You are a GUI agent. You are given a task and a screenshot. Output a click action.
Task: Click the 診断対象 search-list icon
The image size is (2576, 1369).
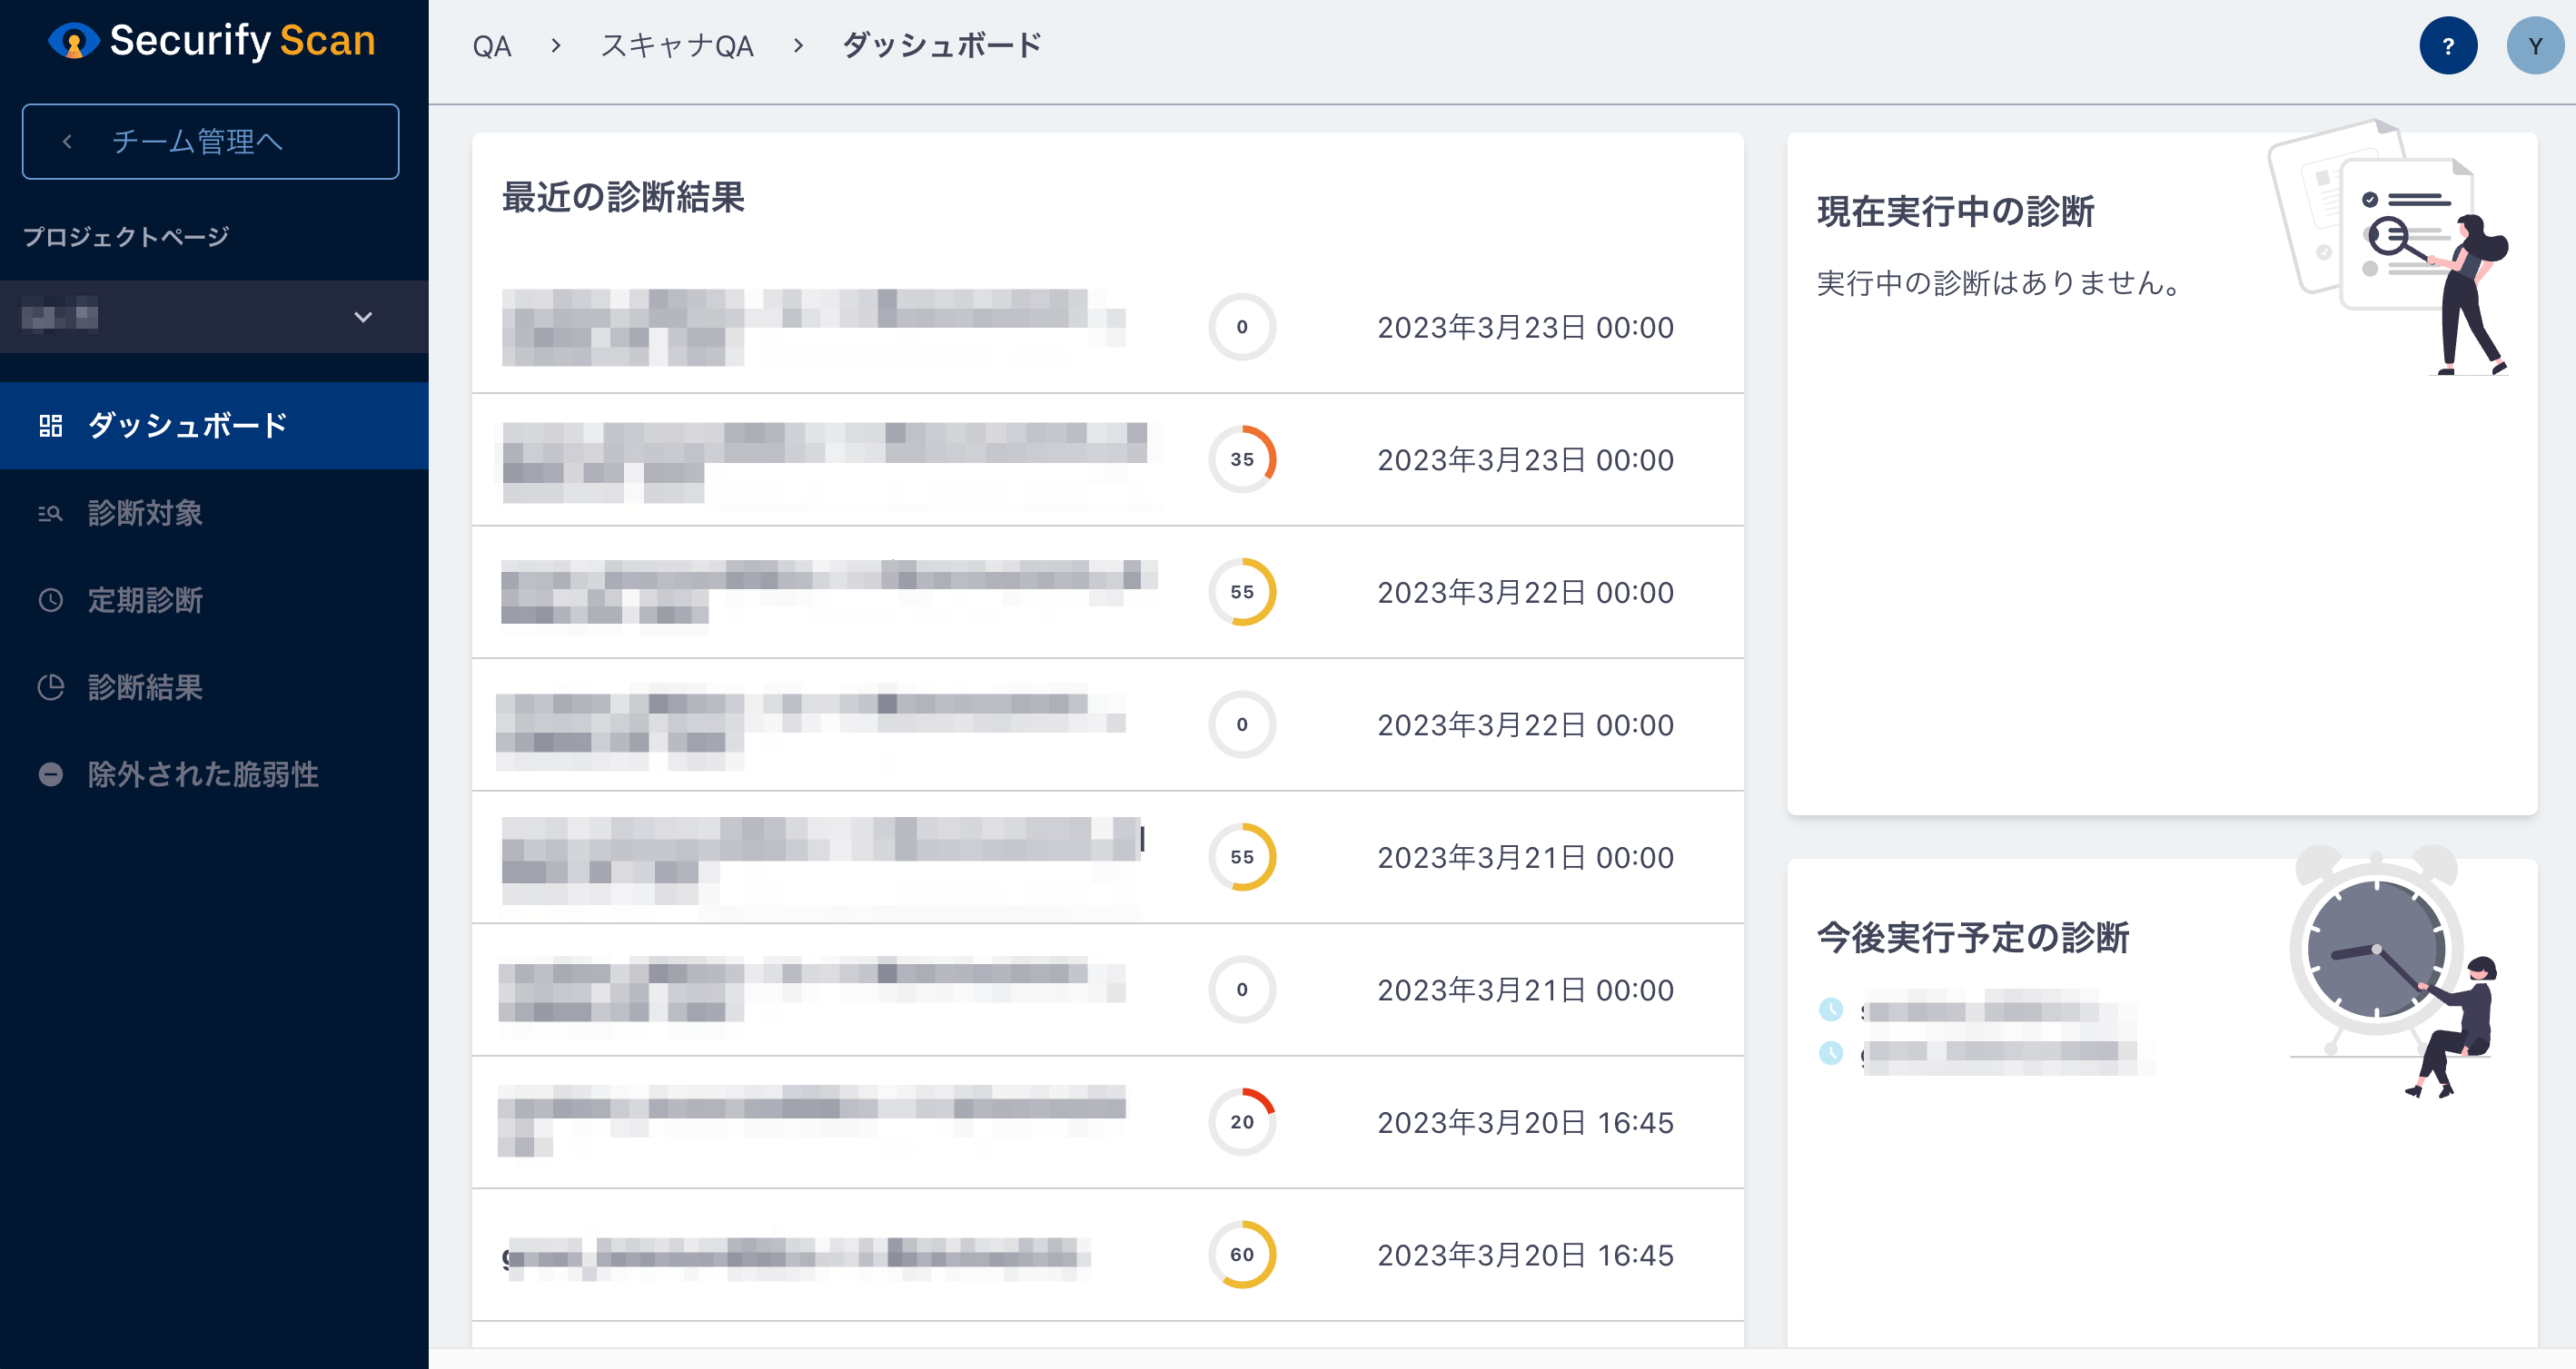(x=50, y=514)
